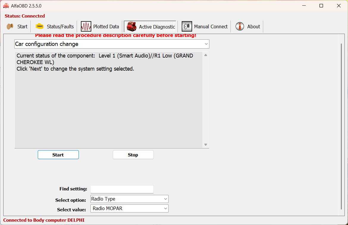Screen dimensions: 348x225
Task: Click the Manual Connect icon
Action: click(187, 27)
